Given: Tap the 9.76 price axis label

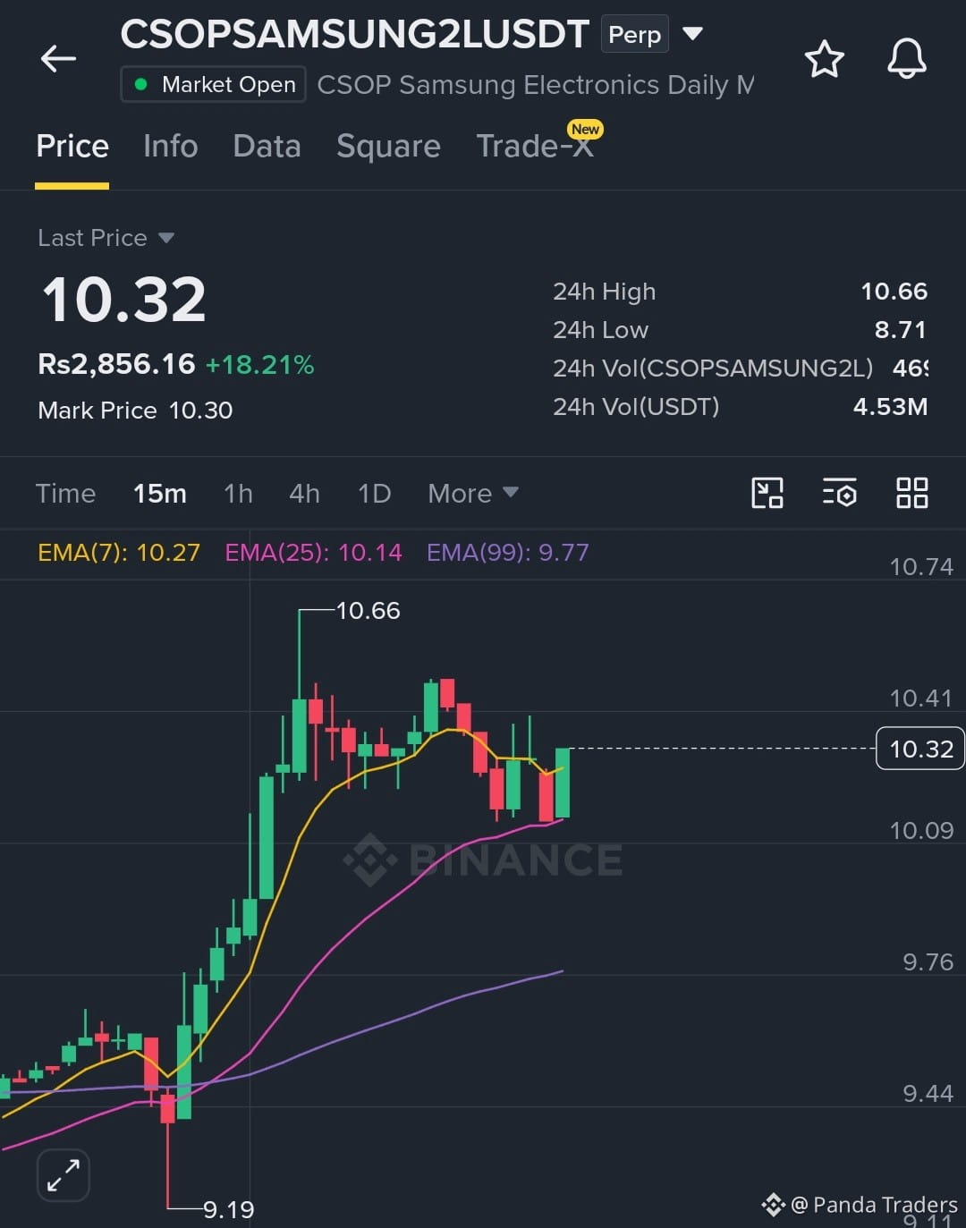Looking at the screenshot, I should coord(928,962).
